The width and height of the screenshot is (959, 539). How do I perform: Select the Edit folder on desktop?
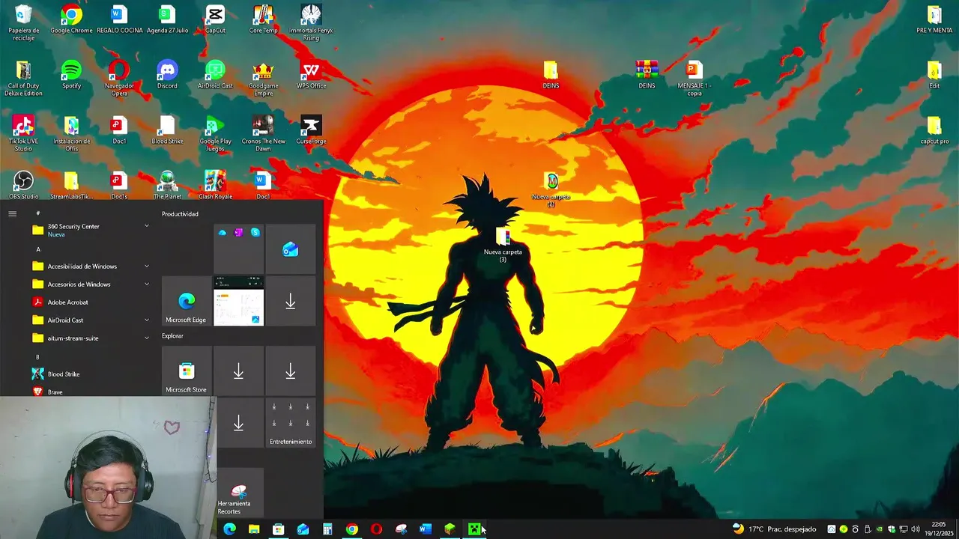(x=934, y=75)
